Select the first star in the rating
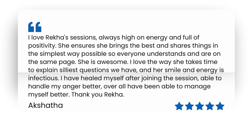This screenshot has height=126, width=248. tap(179, 106)
